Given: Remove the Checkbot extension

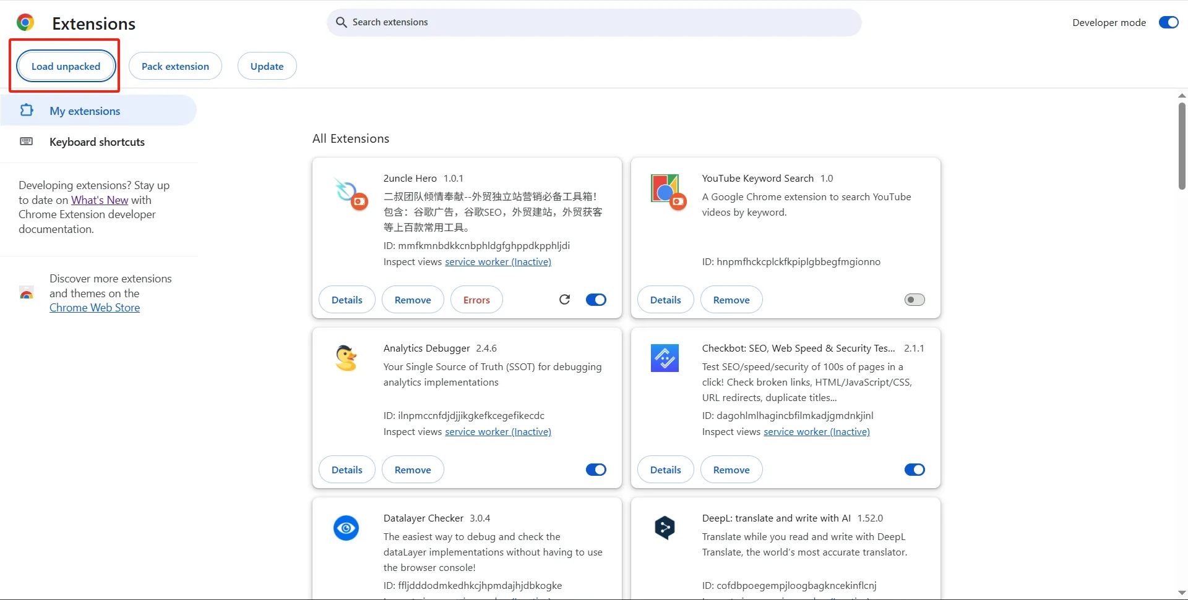Looking at the screenshot, I should 731,470.
